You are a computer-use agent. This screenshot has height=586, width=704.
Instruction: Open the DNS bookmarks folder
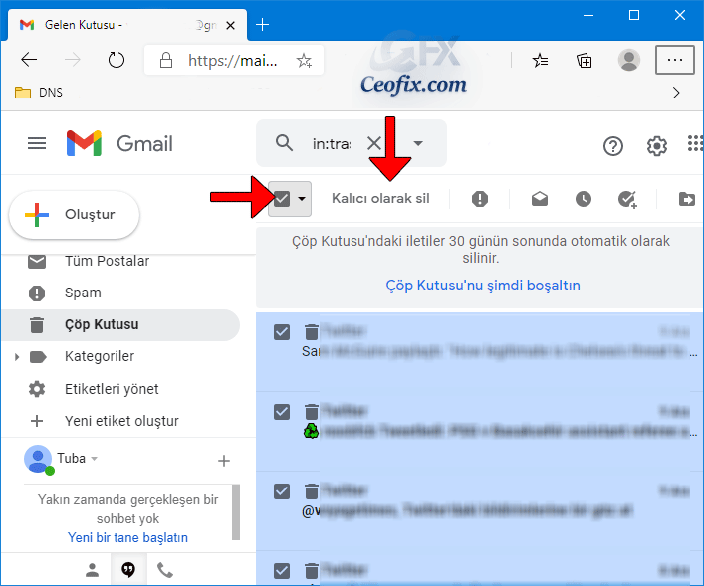(39, 93)
